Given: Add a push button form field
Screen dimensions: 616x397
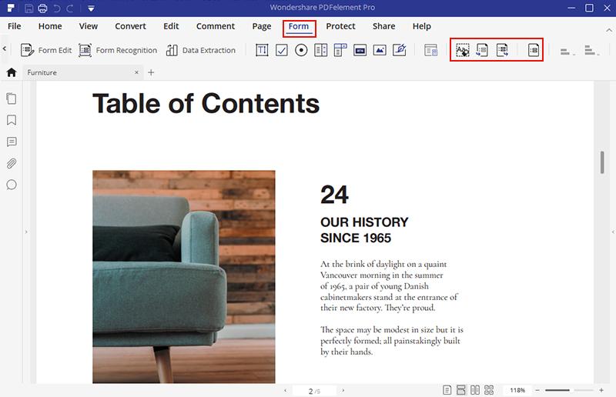Looking at the screenshot, I should pyautogui.click(x=360, y=50).
